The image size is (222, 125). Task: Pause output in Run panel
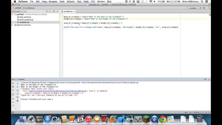(x=13, y=90)
